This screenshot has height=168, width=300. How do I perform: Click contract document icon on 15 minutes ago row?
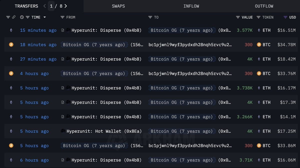62,30
